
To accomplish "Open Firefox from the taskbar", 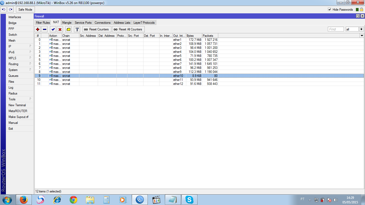I will pyautogui.click(x=24, y=200).
